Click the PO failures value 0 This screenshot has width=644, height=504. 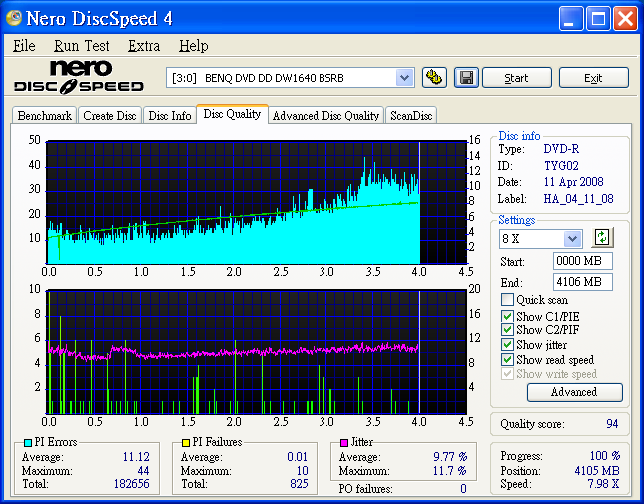[x=463, y=489]
